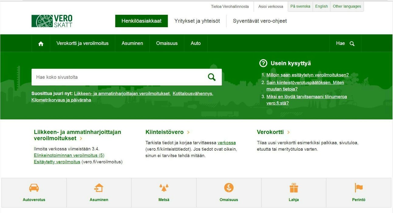
Task: Open the Metsä trees icon
Action: point(164,188)
